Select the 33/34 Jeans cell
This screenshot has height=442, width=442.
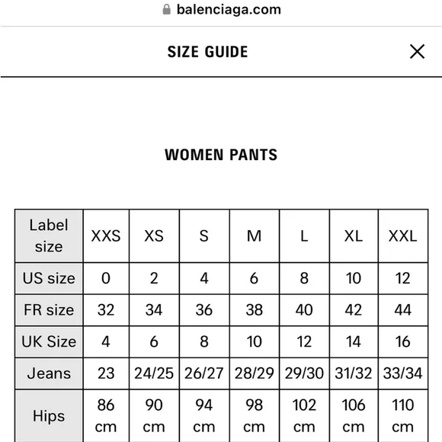click(x=403, y=373)
